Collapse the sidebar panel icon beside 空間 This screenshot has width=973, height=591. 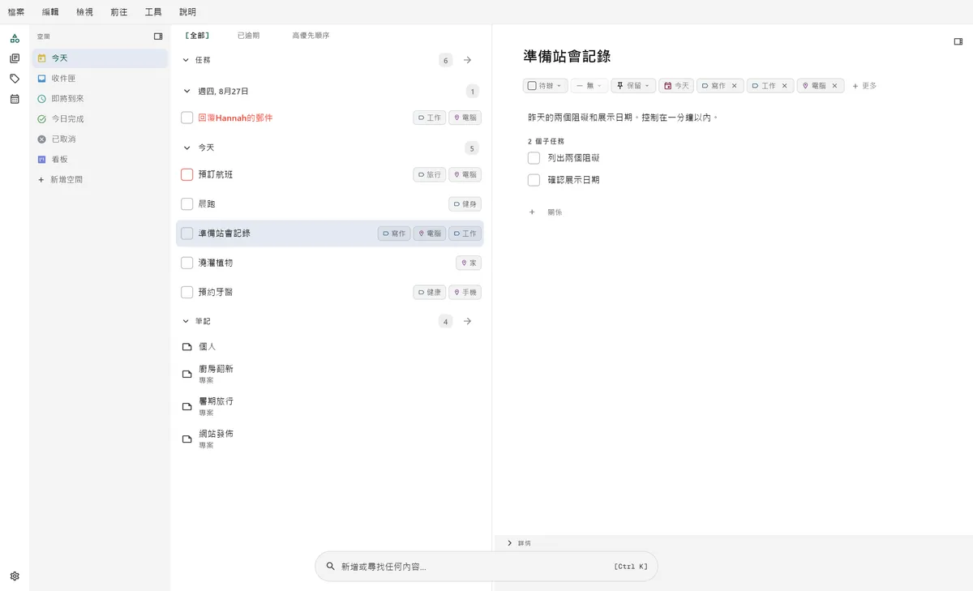click(158, 36)
